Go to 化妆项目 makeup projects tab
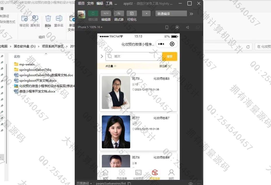 [138, 174]
